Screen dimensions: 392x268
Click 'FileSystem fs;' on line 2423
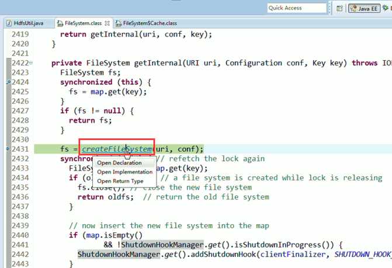(x=90, y=72)
